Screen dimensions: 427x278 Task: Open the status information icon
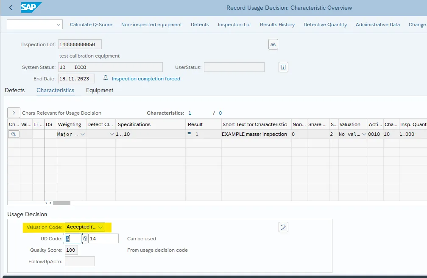pos(283,67)
